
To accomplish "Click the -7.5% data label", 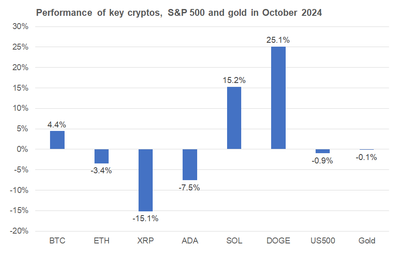I will click(190, 187).
